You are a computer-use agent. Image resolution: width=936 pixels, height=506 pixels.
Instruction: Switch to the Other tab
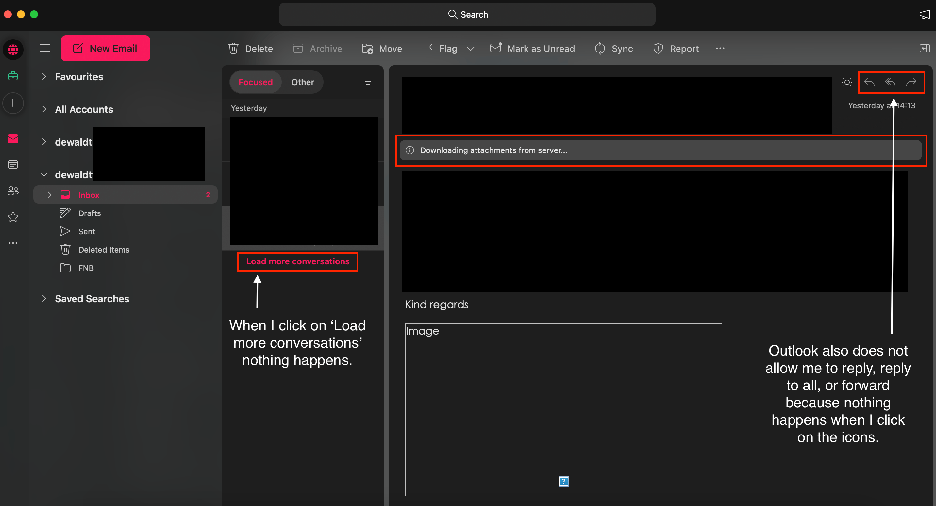pyautogui.click(x=302, y=82)
